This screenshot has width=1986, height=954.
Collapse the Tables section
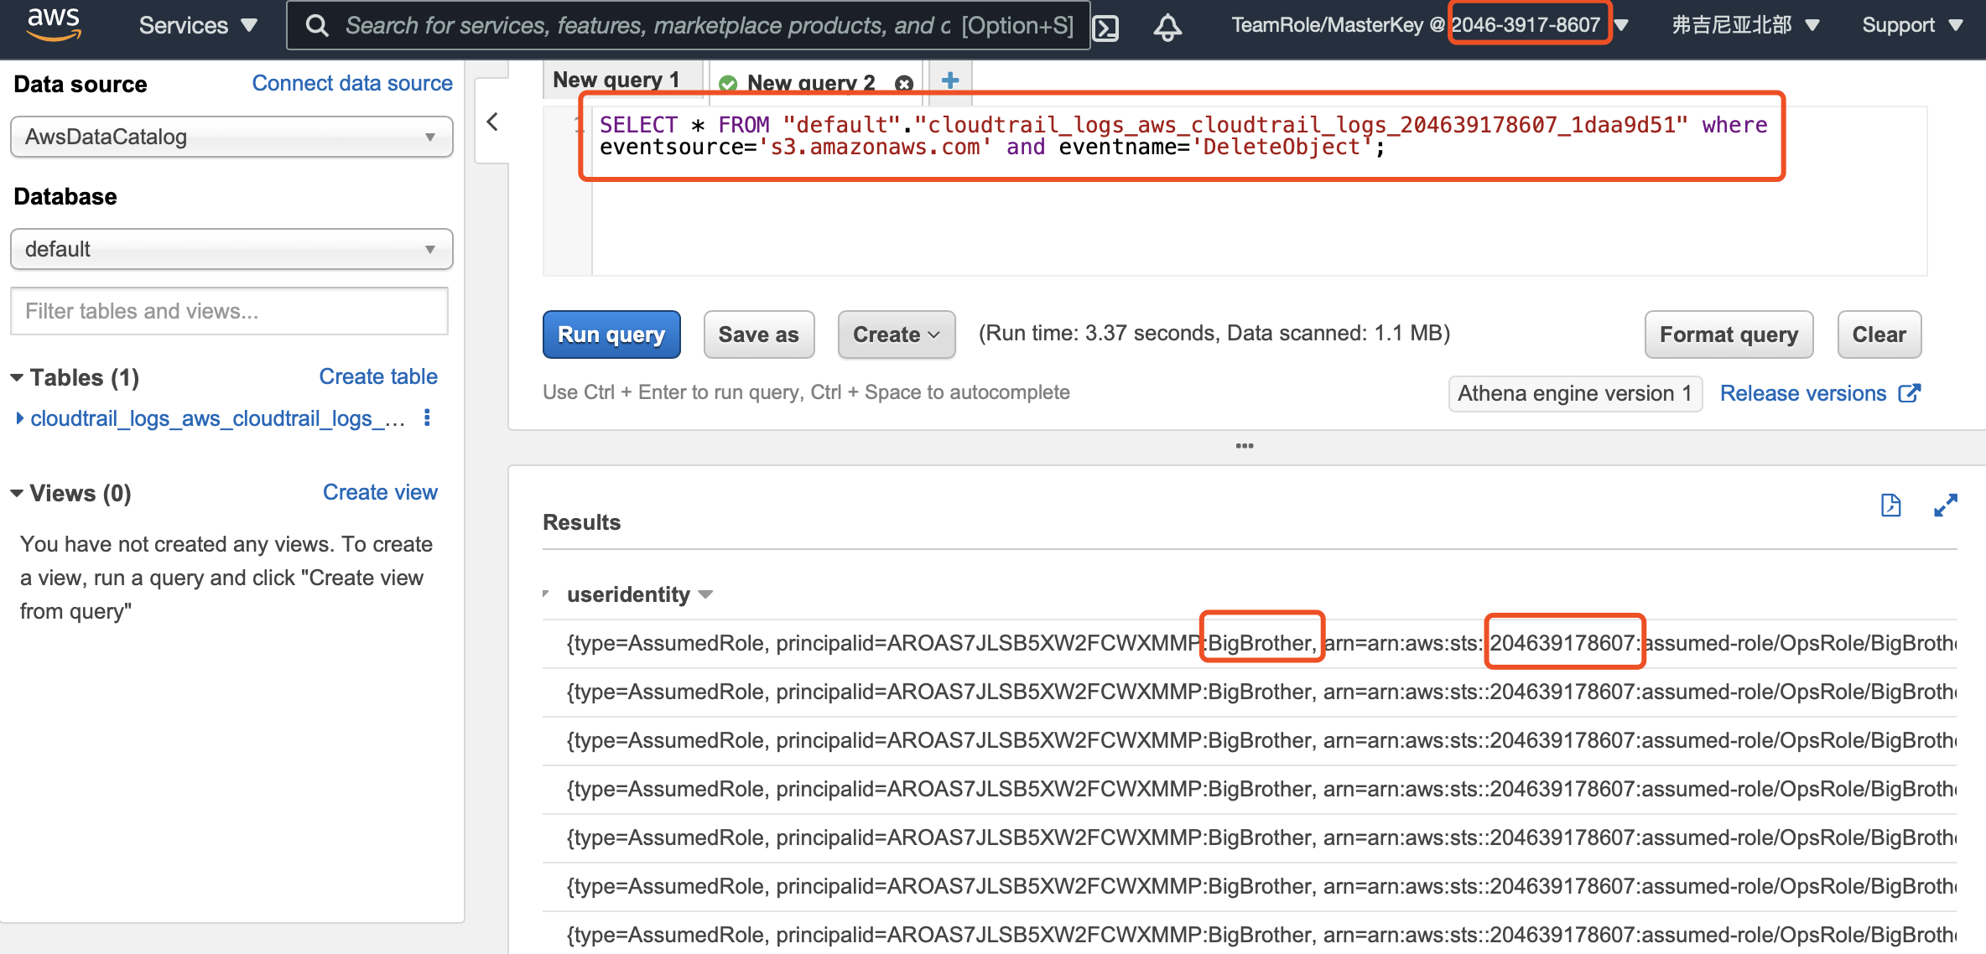click(17, 378)
